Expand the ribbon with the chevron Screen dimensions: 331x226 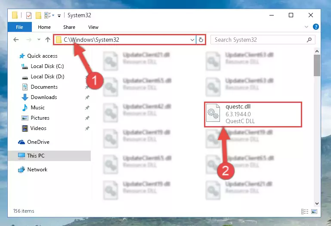[306, 27]
